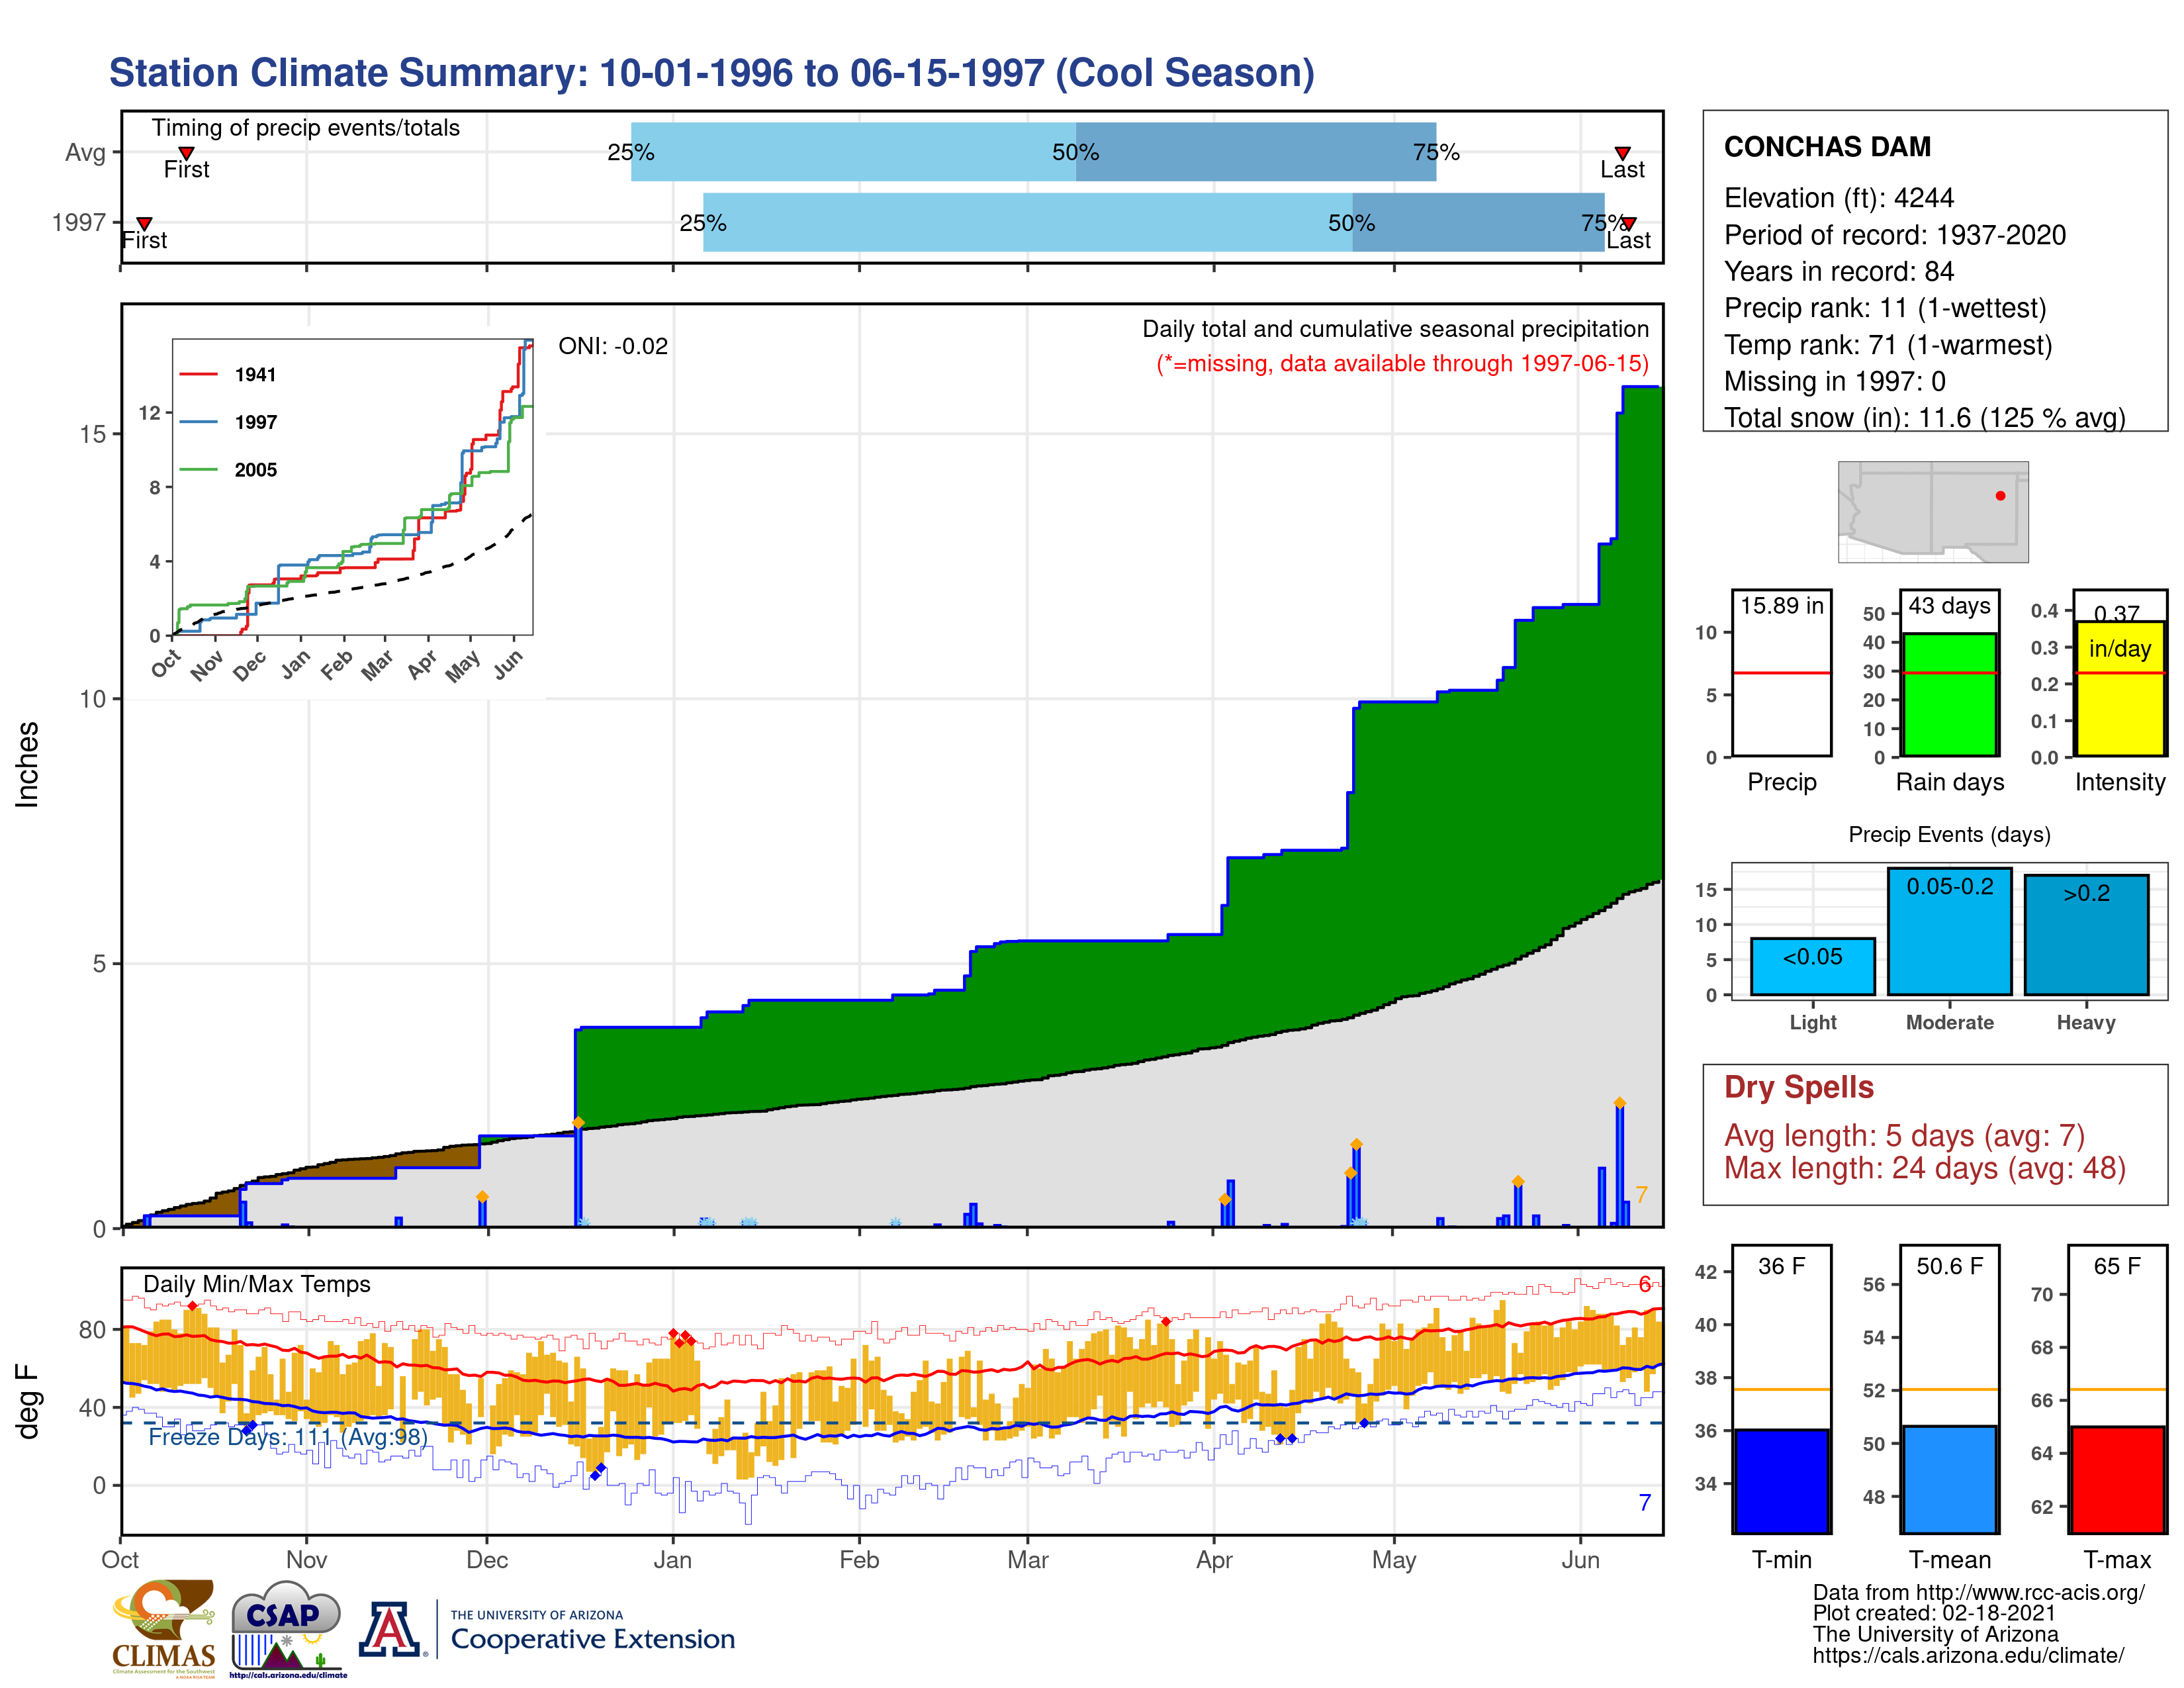This screenshot has height=1688, width=2184.
Task: Click the Daily Min/Max Temps label
Action: [x=257, y=1284]
